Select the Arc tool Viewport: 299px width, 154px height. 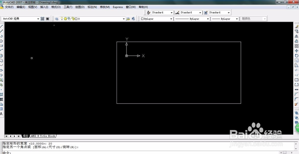1,51
